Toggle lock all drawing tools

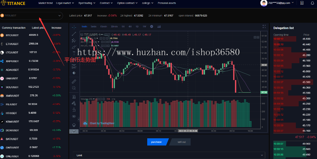pos(74,110)
